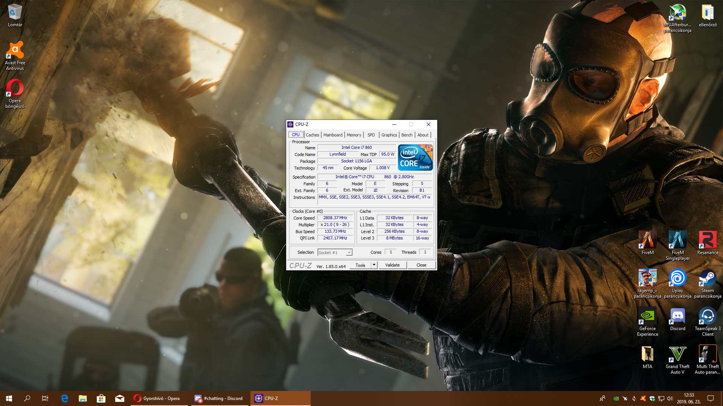Switch to the Mainboard tab

pos(333,135)
